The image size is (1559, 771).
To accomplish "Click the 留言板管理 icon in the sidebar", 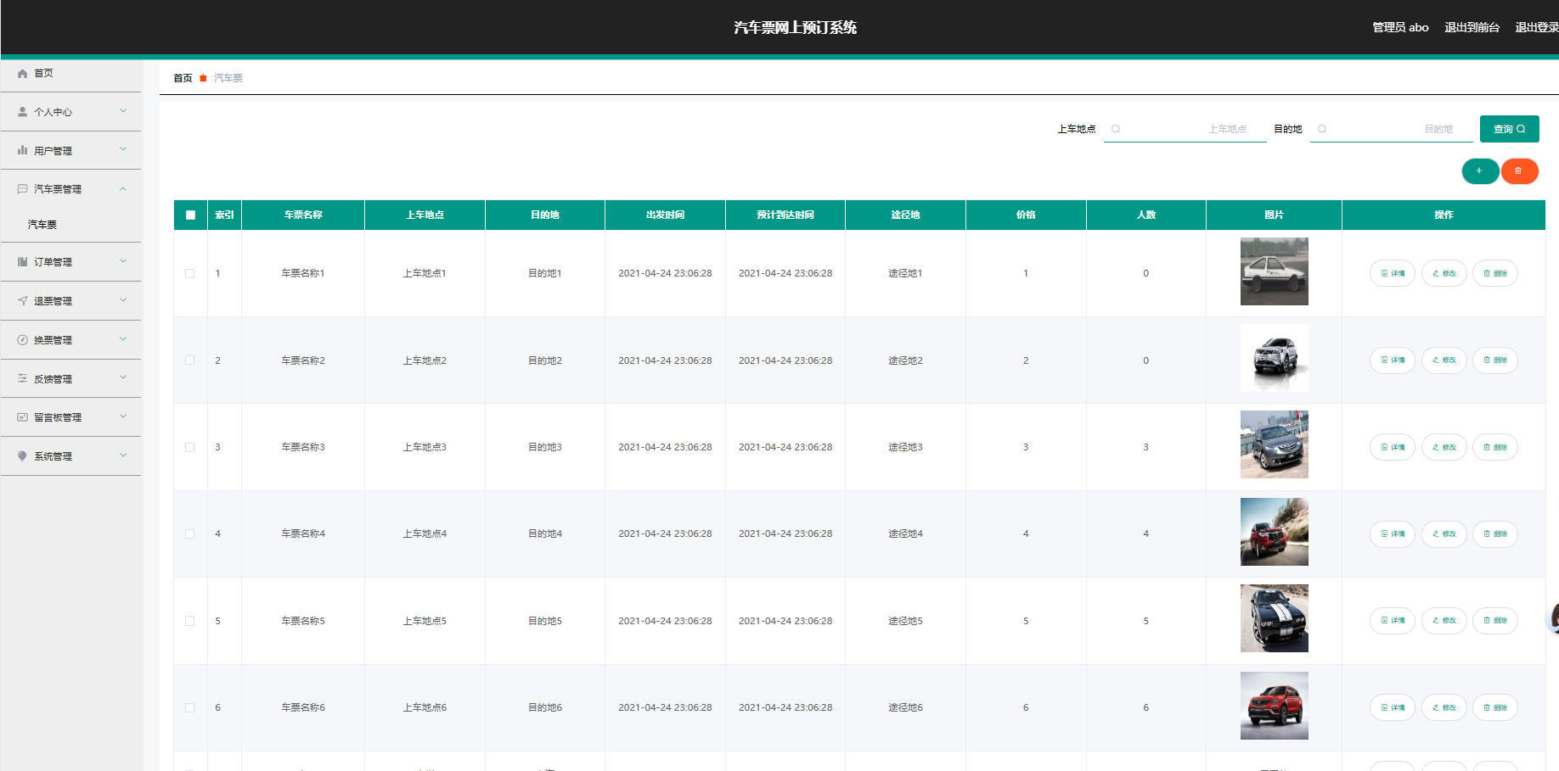I will pyautogui.click(x=23, y=417).
